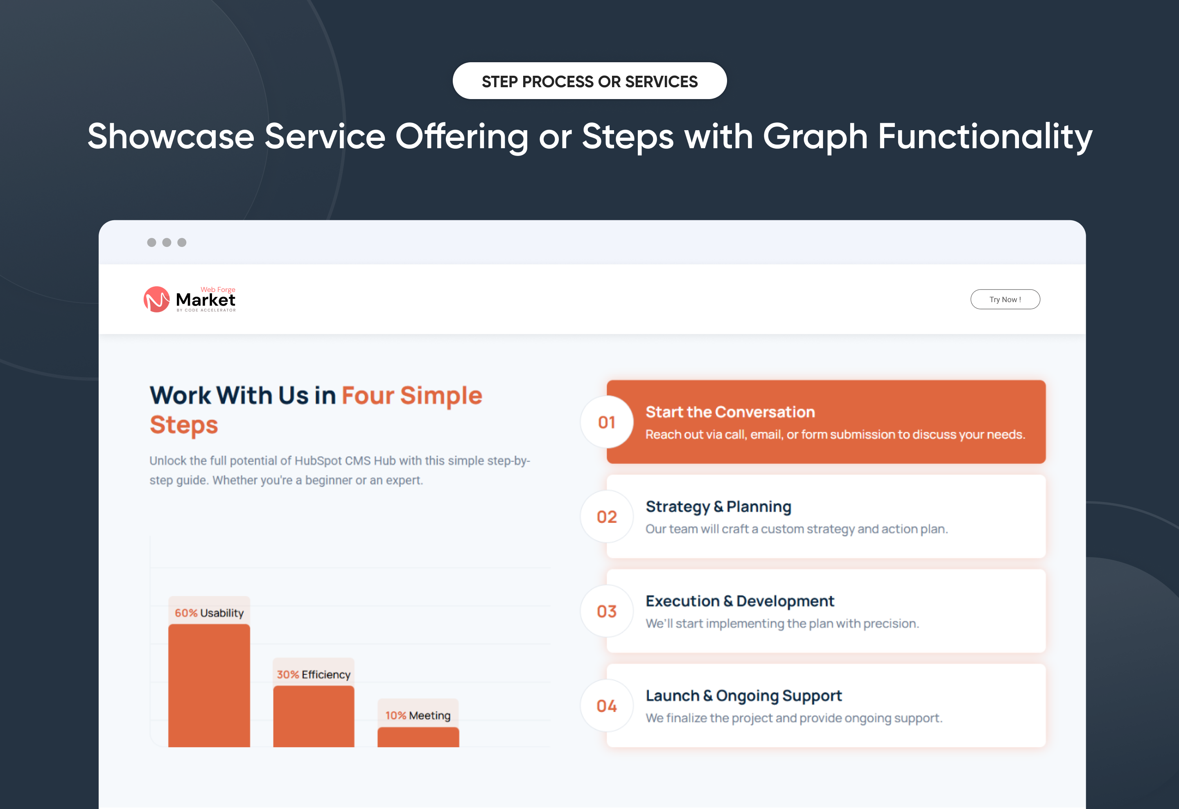Click the Web Forge Market logo icon
Image resolution: width=1179 pixels, height=809 pixels.
tap(157, 299)
